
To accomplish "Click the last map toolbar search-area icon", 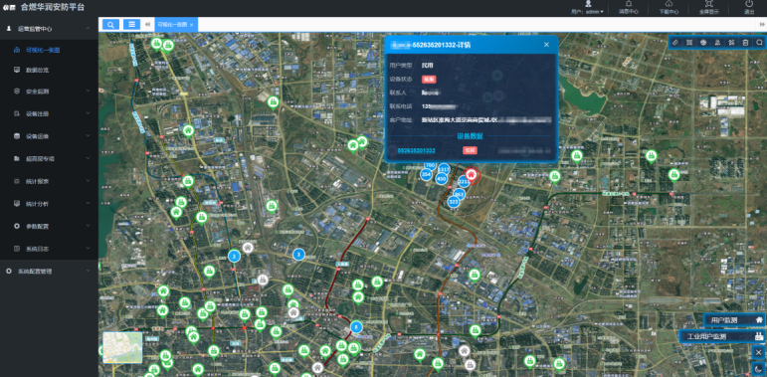I will coord(759,43).
